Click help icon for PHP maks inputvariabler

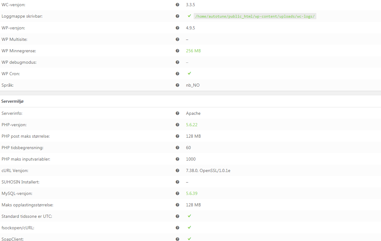pos(177,159)
